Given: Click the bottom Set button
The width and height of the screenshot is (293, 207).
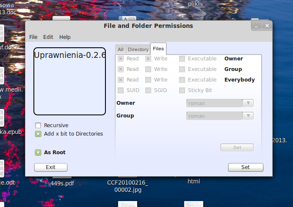Looking at the screenshot, I should (246, 167).
